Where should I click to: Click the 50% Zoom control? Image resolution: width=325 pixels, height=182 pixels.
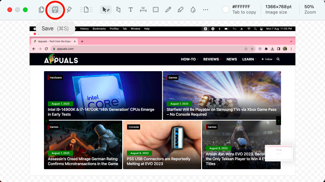click(x=309, y=9)
